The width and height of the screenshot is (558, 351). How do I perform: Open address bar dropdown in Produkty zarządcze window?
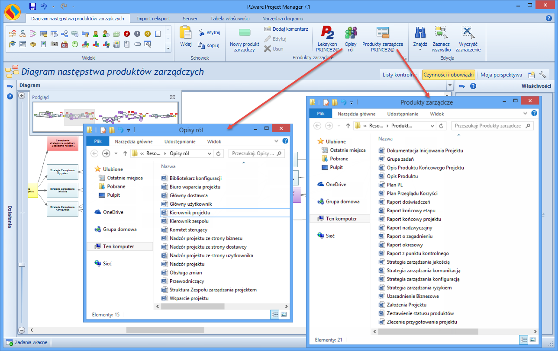[x=432, y=126]
